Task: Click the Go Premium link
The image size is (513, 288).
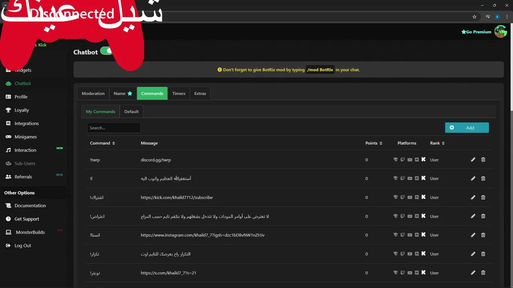Action: pos(476,32)
